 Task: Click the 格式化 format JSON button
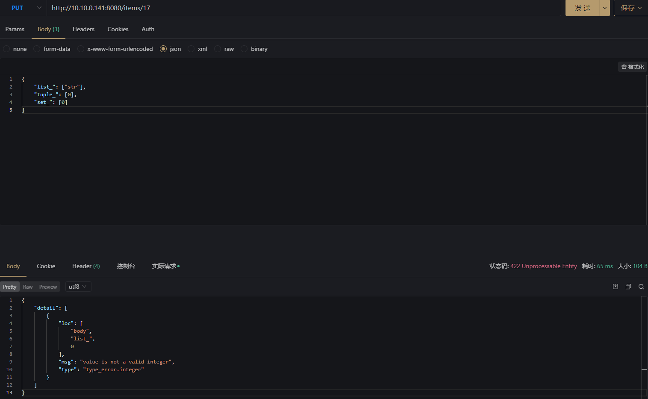coord(633,67)
